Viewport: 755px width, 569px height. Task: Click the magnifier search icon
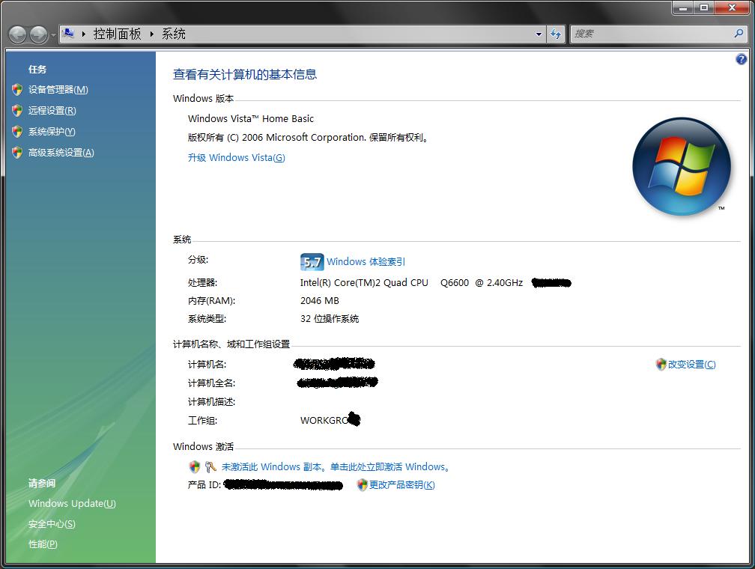pos(739,34)
